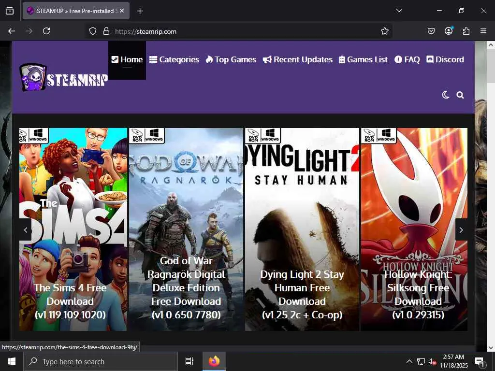The image size is (495, 371).
Task: Reload the current page
Action: point(46,31)
